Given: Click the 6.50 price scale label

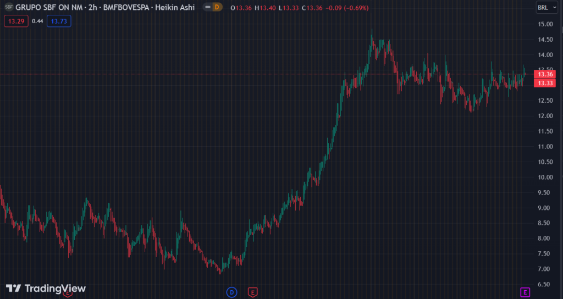Looking at the screenshot, I should coord(545,284).
